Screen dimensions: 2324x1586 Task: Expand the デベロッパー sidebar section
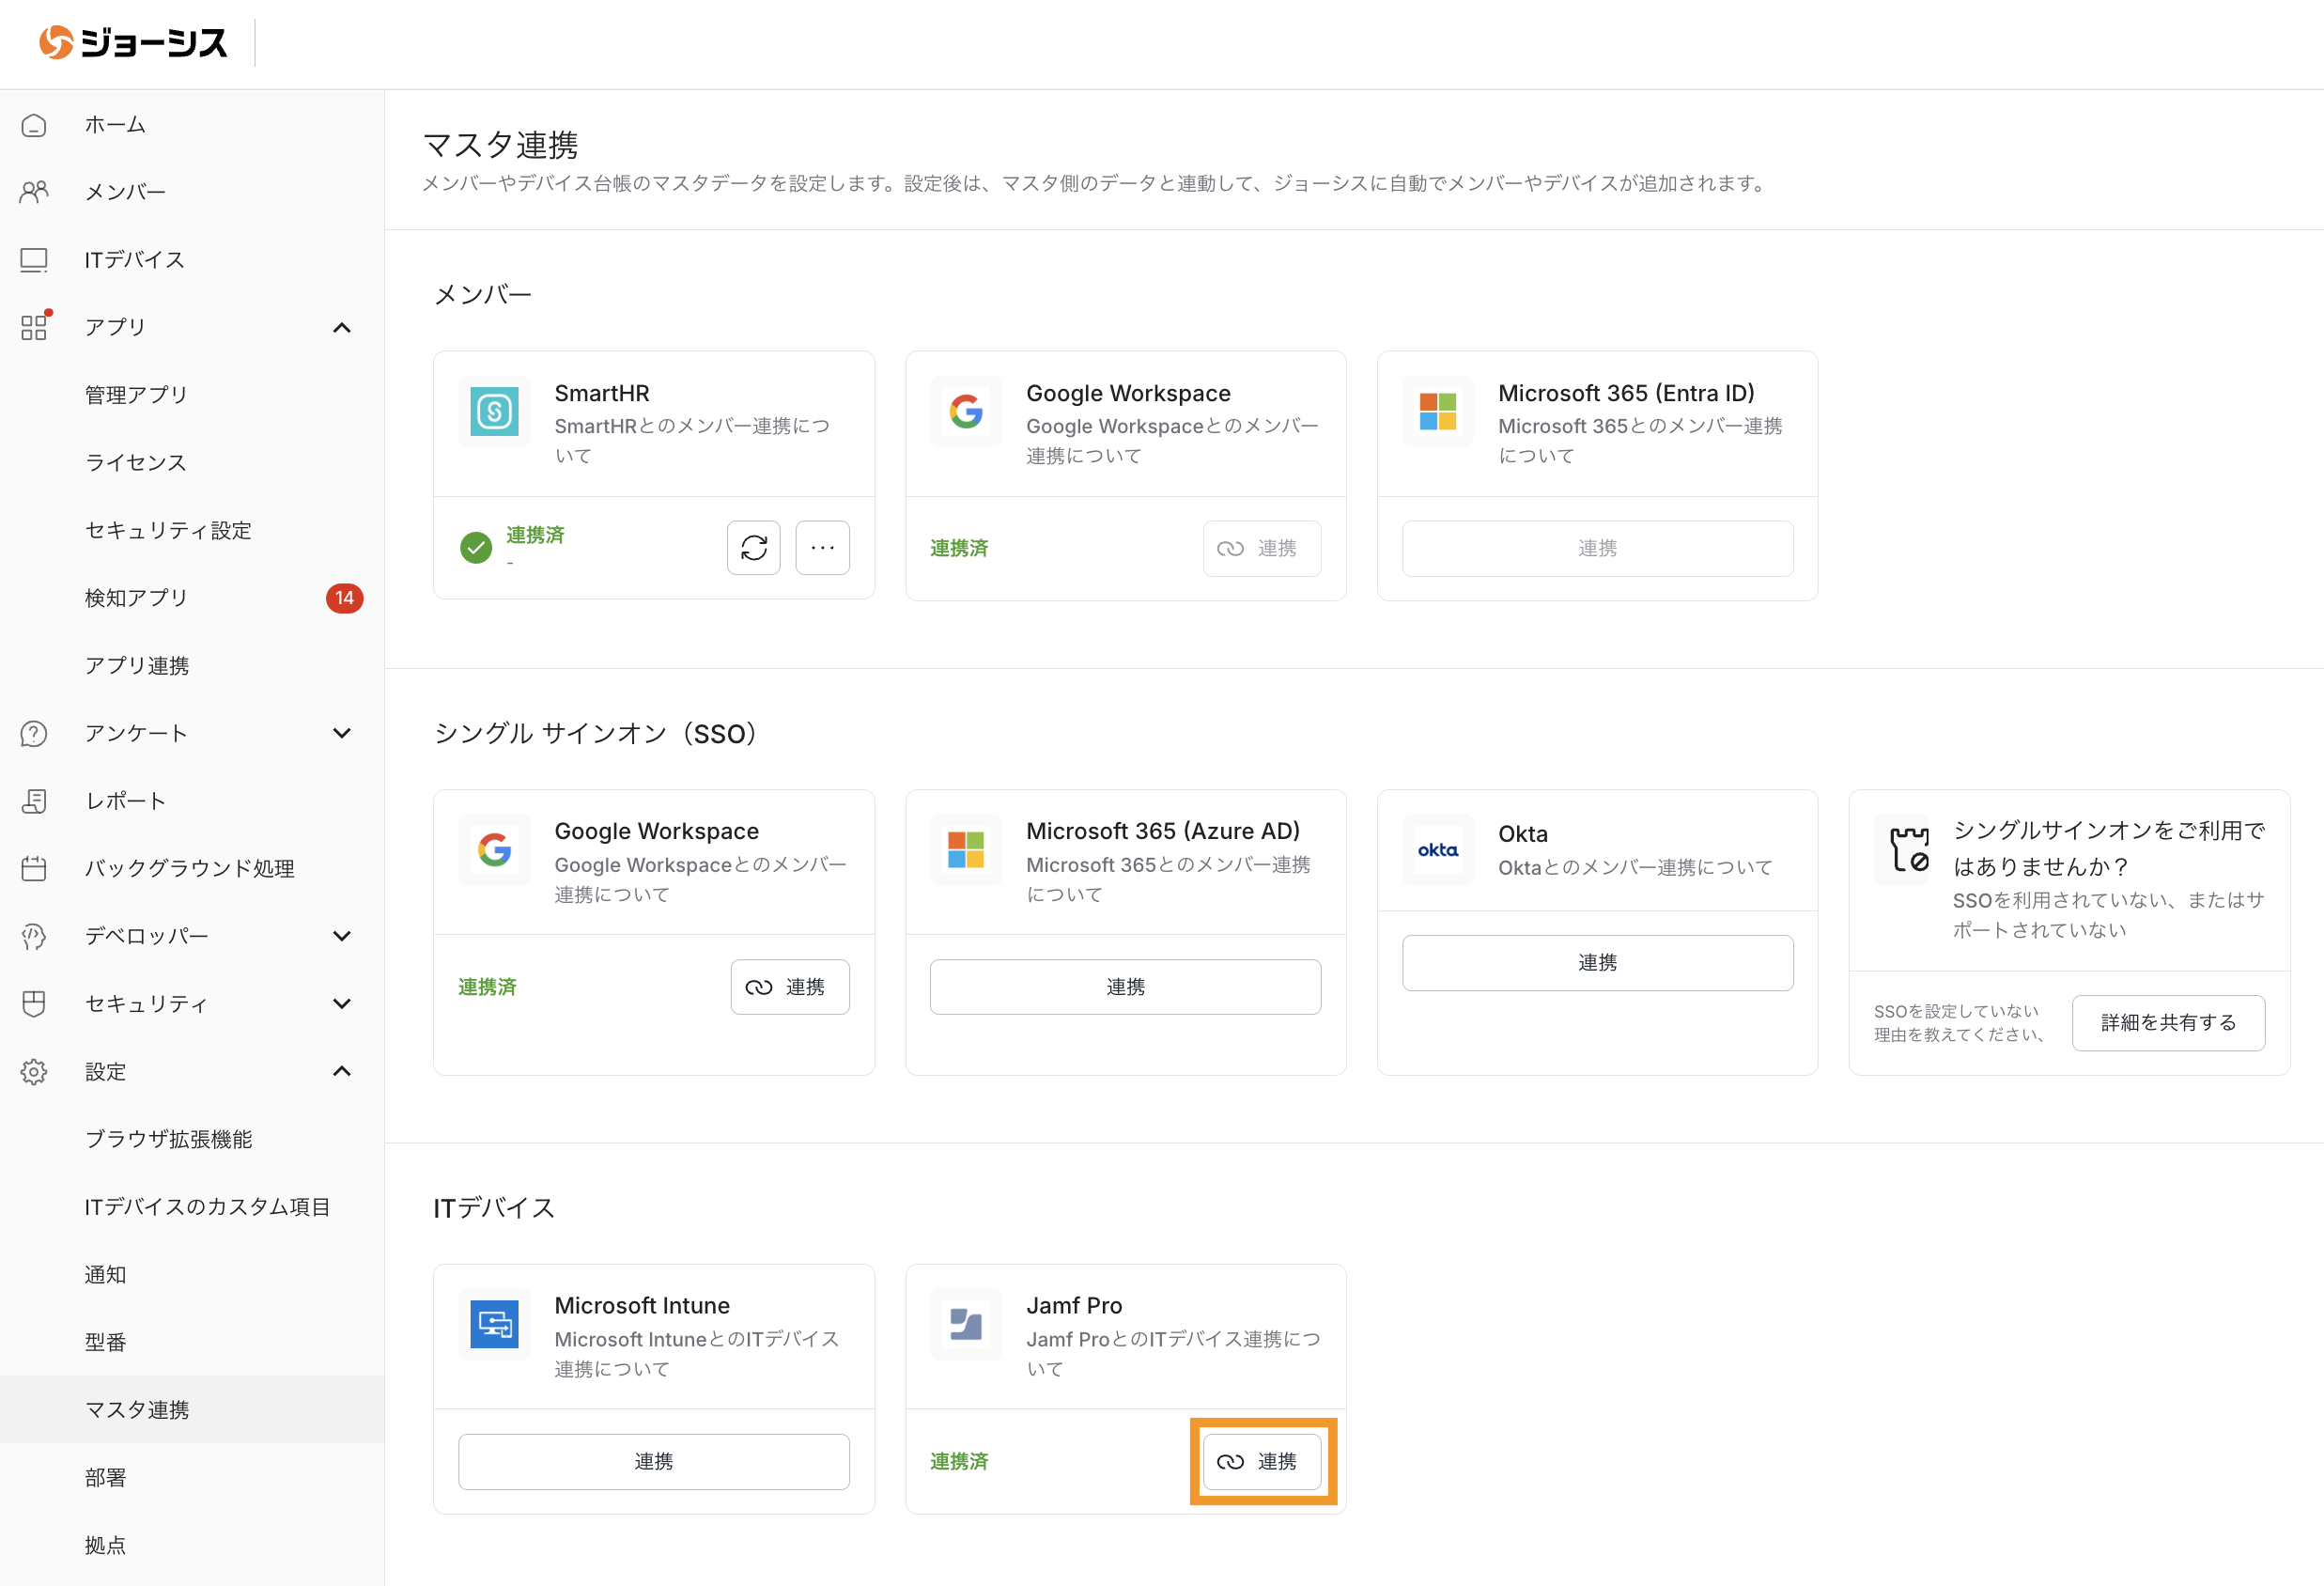[342, 936]
